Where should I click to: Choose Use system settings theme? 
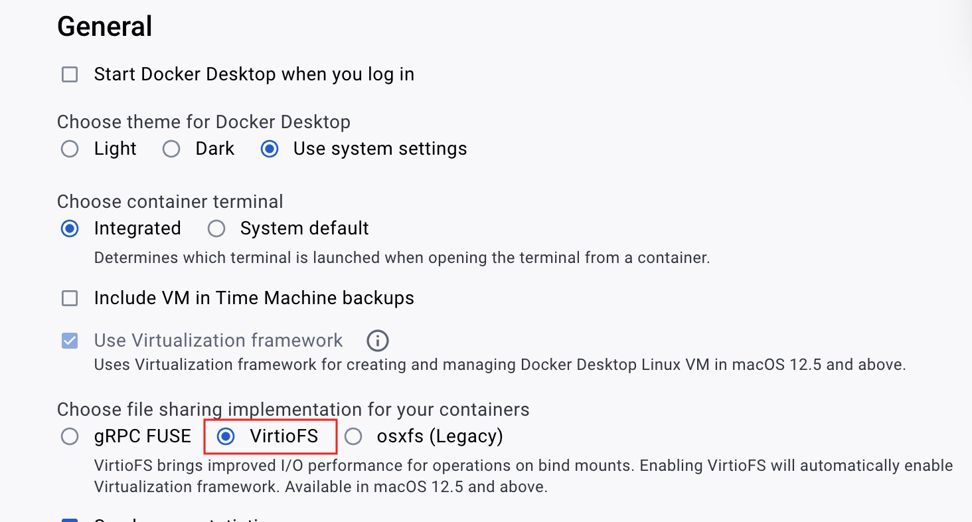coord(269,149)
